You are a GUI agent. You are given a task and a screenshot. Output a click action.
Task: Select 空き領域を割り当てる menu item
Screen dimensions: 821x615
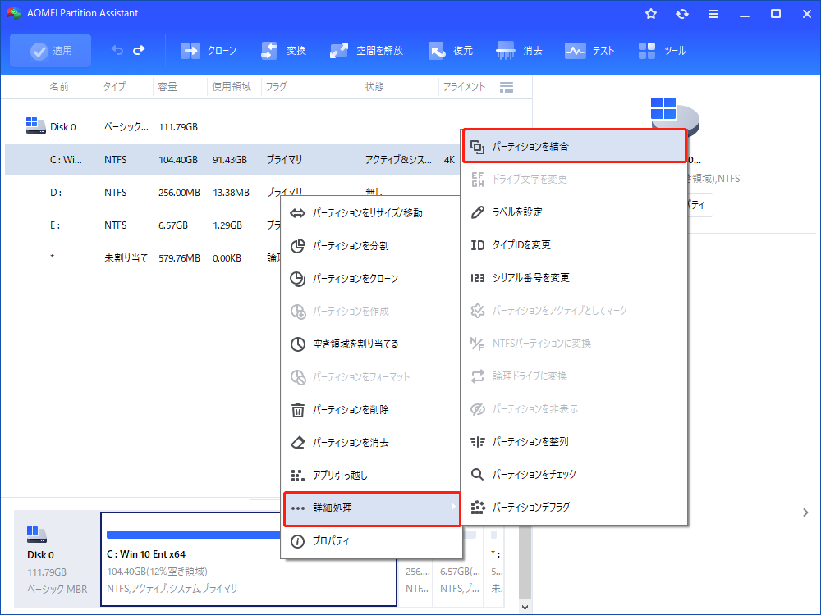coord(372,344)
